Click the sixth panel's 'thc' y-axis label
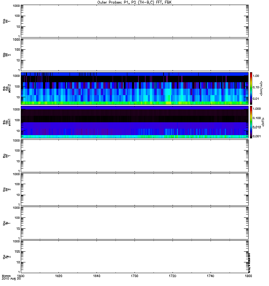Image resolution: width=269 pixels, height=286 pixels. 4,189
